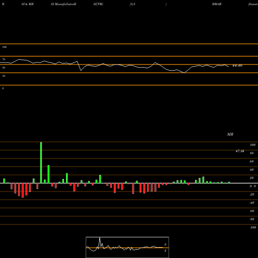The width and height of the screenshot is (258, 258).
Task: Click the RSI value 44.46 label
Action: tap(237, 66)
